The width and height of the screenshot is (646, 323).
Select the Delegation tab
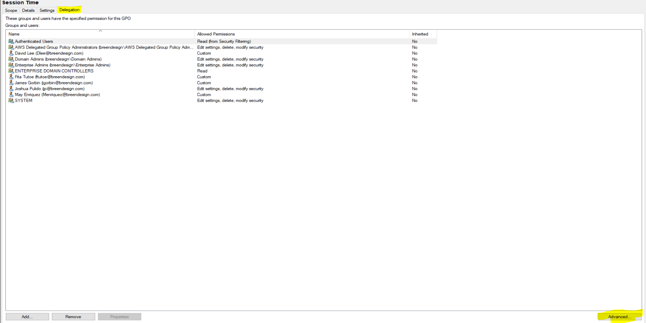point(69,10)
